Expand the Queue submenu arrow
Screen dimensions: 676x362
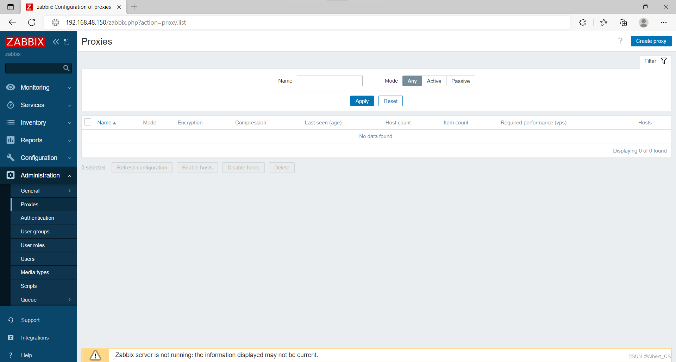(x=70, y=299)
